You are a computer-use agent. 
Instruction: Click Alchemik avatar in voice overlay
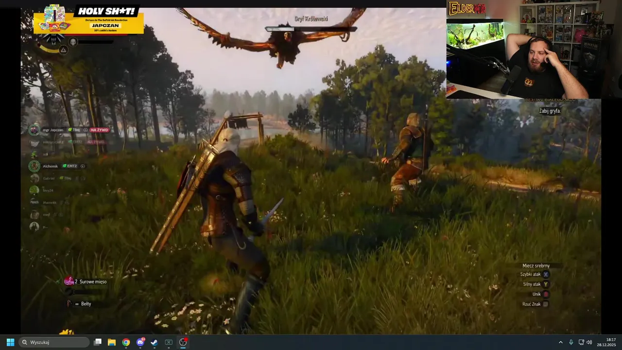click(34, 166)
